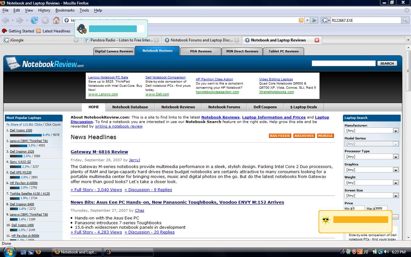411x257 pixels.
Task: Click the Forward navigation arrow
Action: (x=20, y=20)
